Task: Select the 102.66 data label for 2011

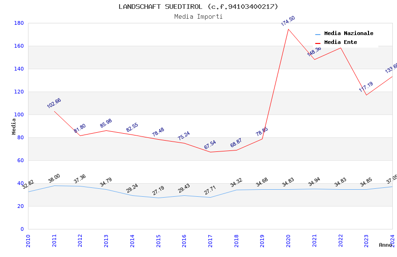Action: point(54,103)
